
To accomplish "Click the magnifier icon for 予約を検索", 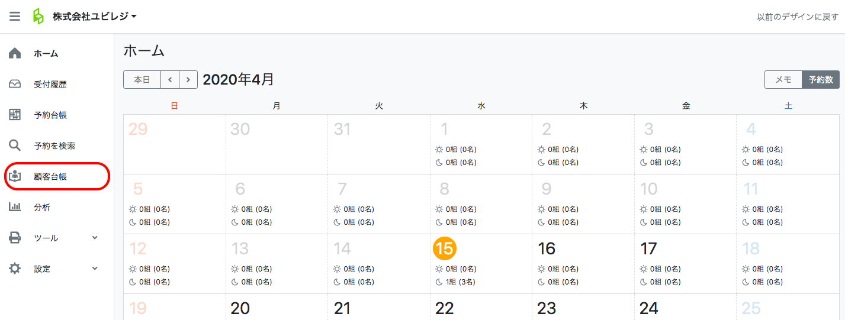I will [15, 146].
